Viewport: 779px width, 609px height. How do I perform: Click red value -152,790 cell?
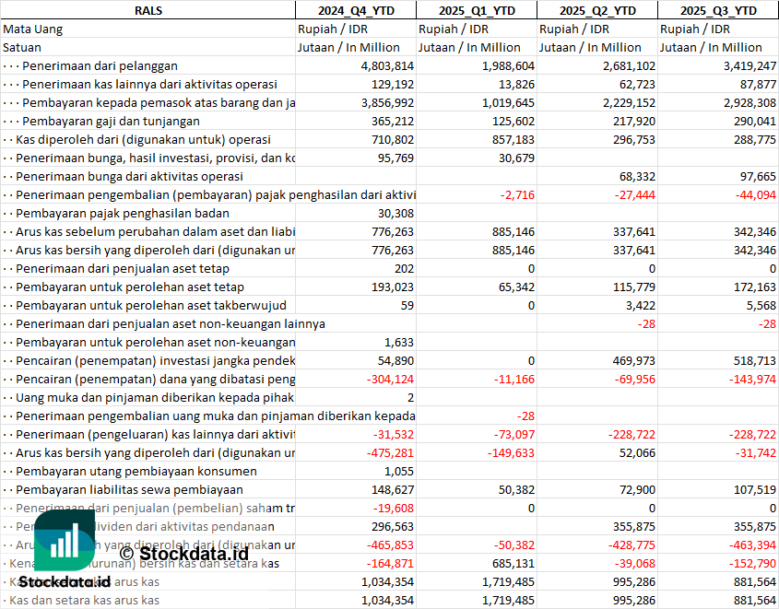718,562
